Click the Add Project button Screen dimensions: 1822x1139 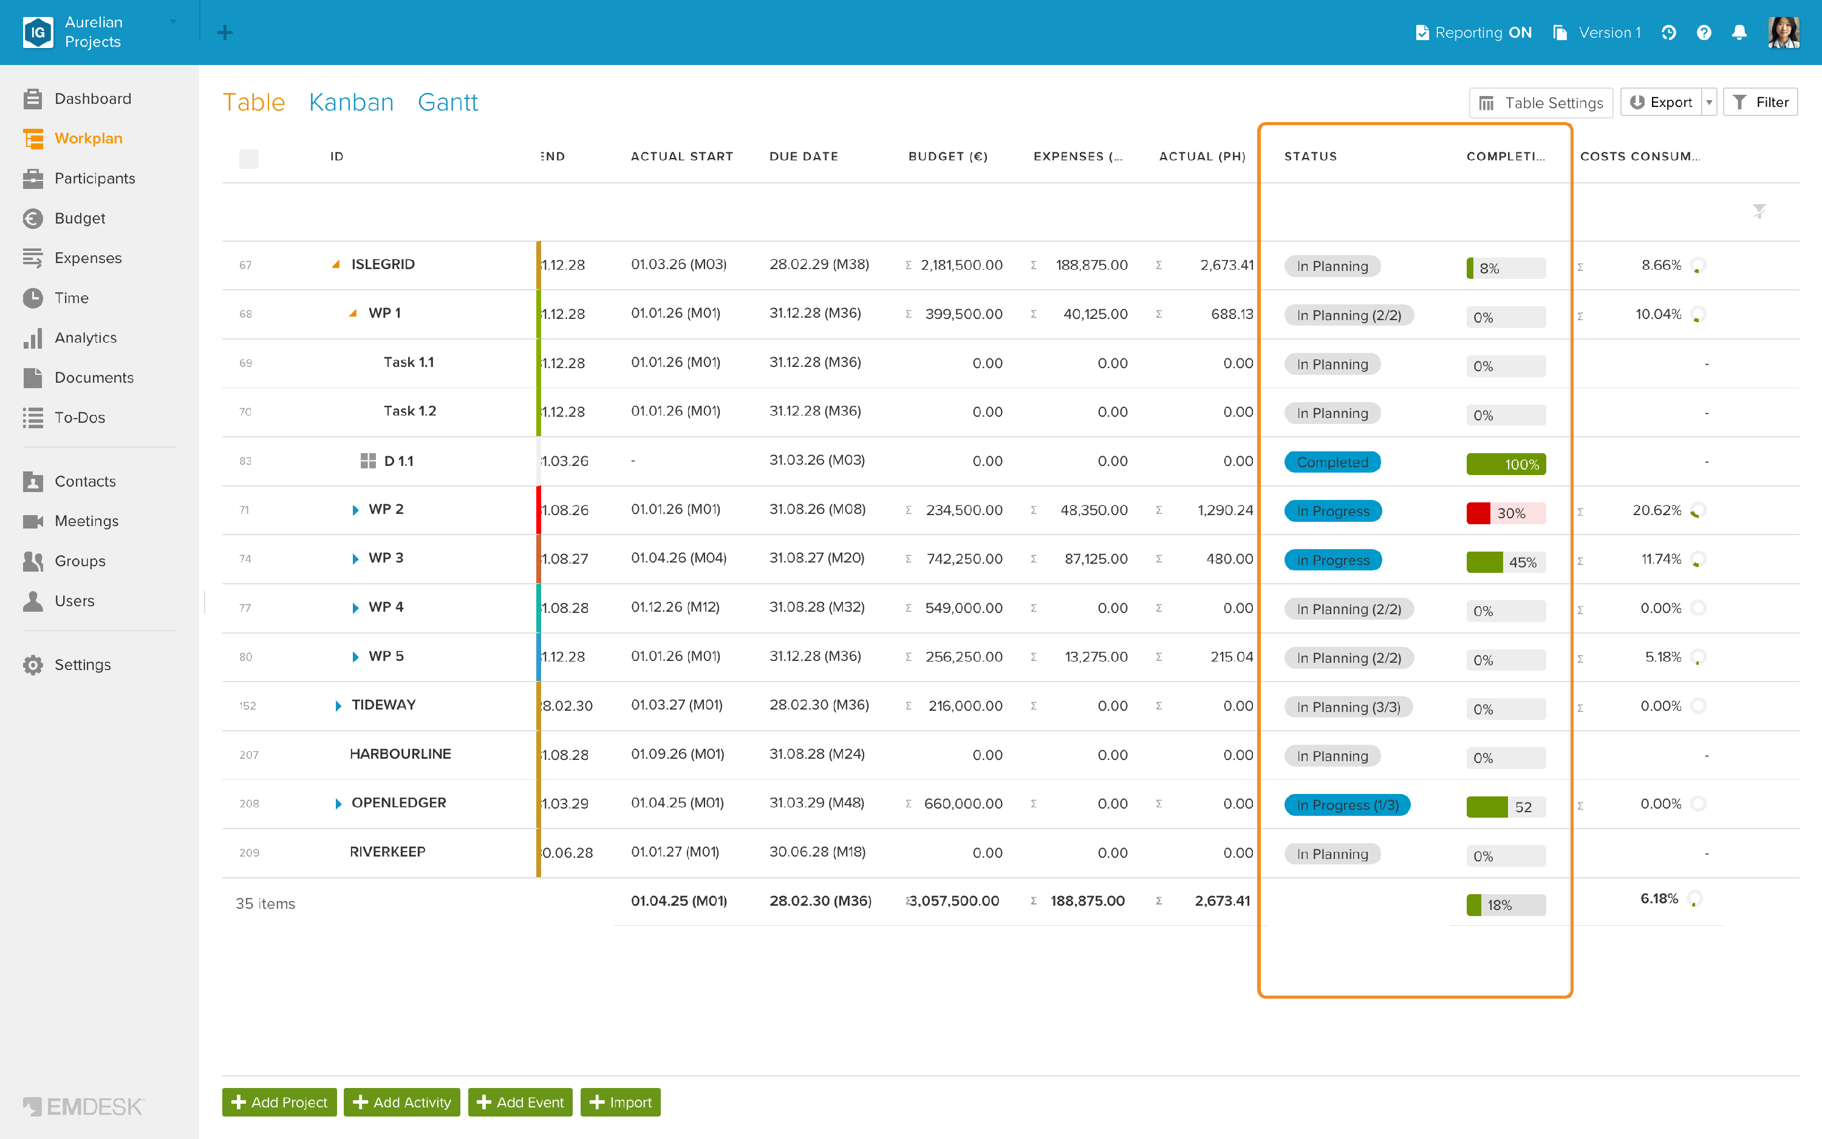click(279, 1102)
